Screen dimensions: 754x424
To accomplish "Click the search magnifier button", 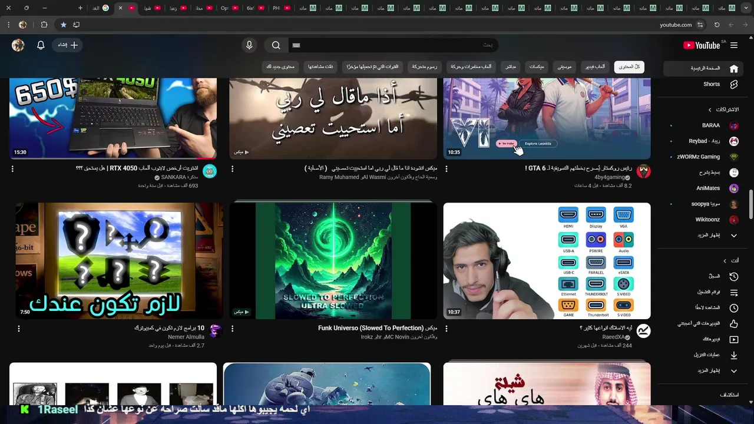I will coord(276,45).
